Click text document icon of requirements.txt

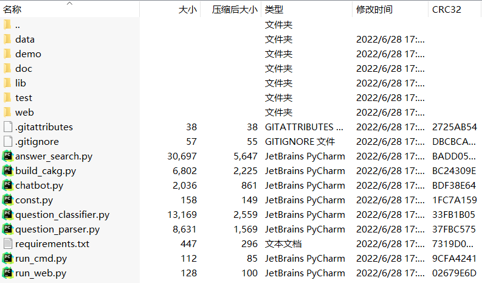(8, 244)
